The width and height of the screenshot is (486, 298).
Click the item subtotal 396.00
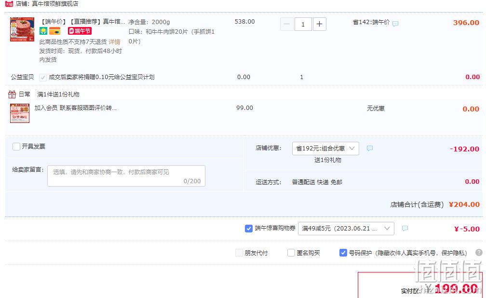pyautogui.click(x=466, y=23)
